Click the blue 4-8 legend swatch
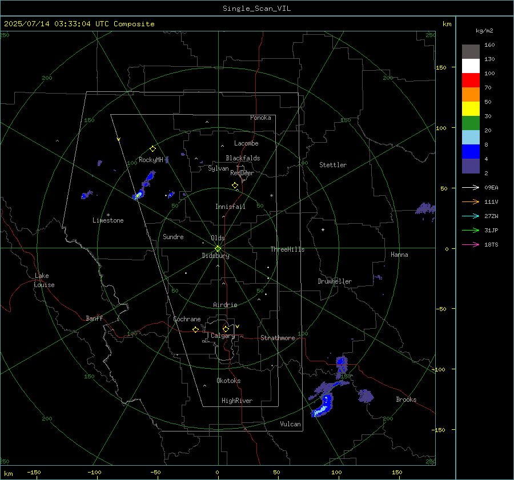This screenshot has width=514, height=480. tap(471, 151)
